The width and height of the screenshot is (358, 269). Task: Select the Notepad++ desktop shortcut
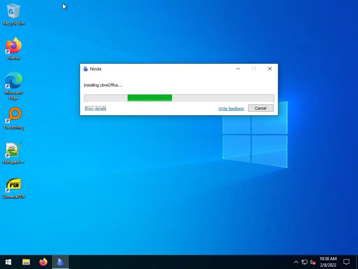pyautogui.click(x=14, y=153)
